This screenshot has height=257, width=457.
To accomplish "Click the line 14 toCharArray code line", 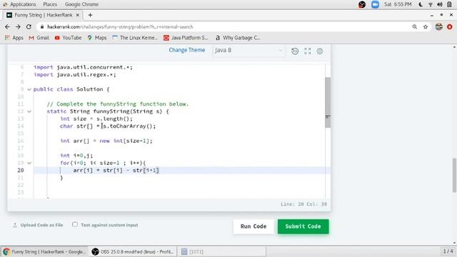I will click(x=108, y=126).
